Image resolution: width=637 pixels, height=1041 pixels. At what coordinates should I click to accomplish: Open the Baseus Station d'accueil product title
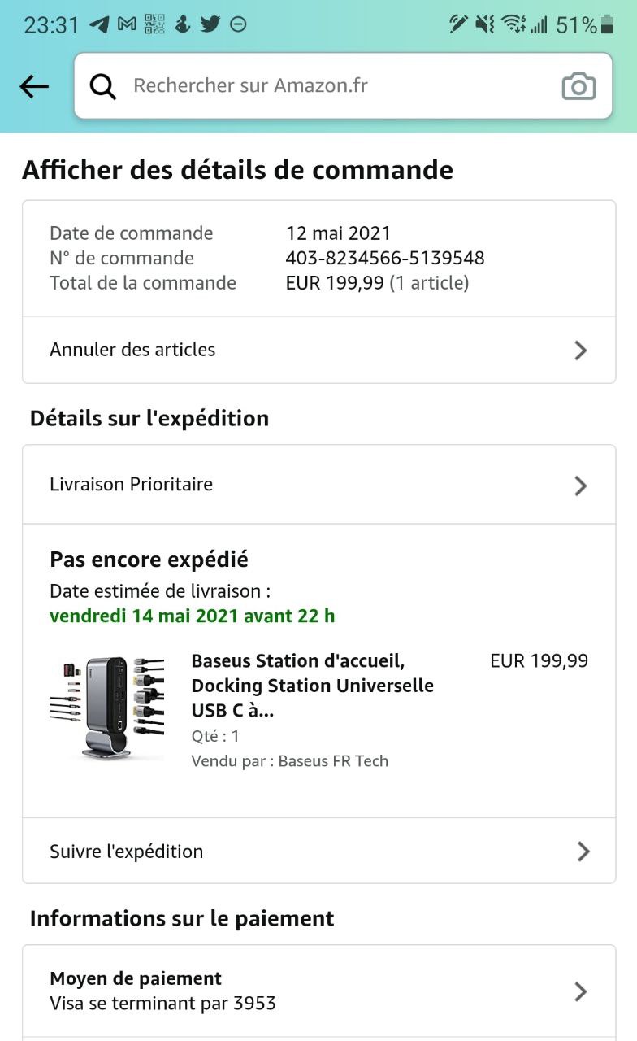point(312,685)
